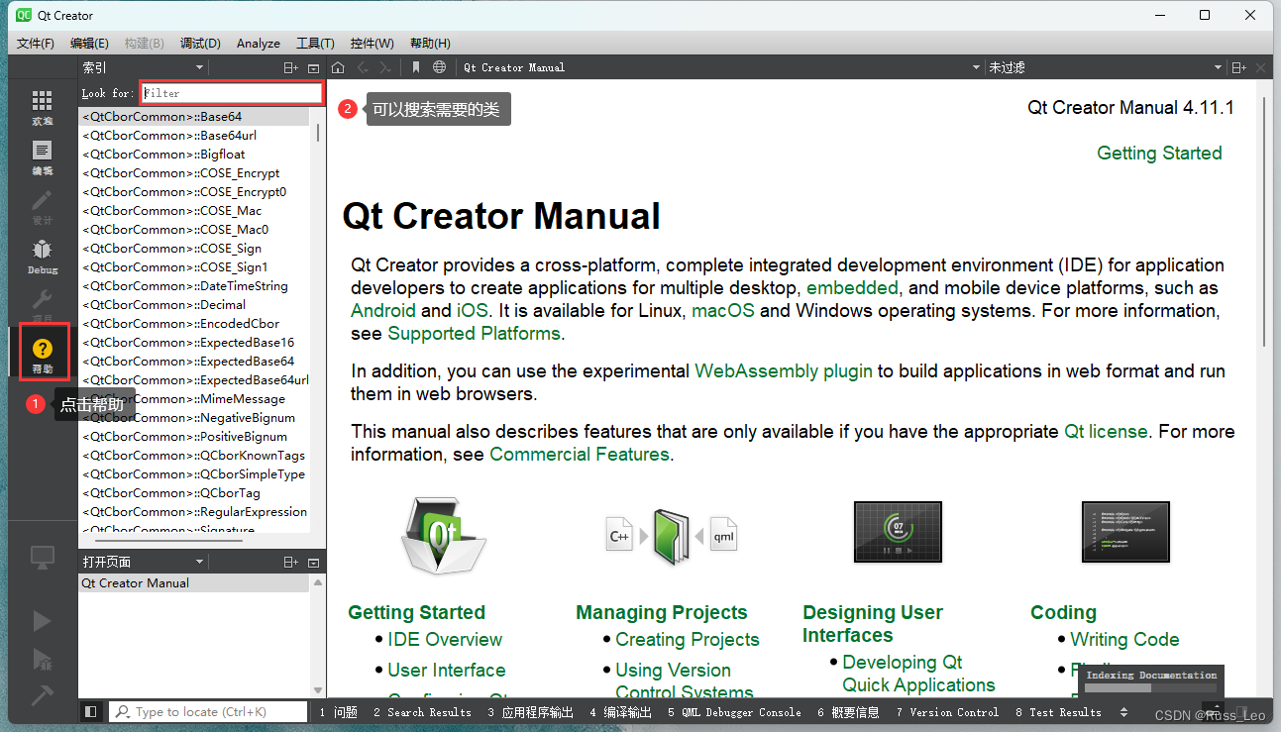
Task: Open the 帮助(H) menu
Action: (x=430, y=44)
